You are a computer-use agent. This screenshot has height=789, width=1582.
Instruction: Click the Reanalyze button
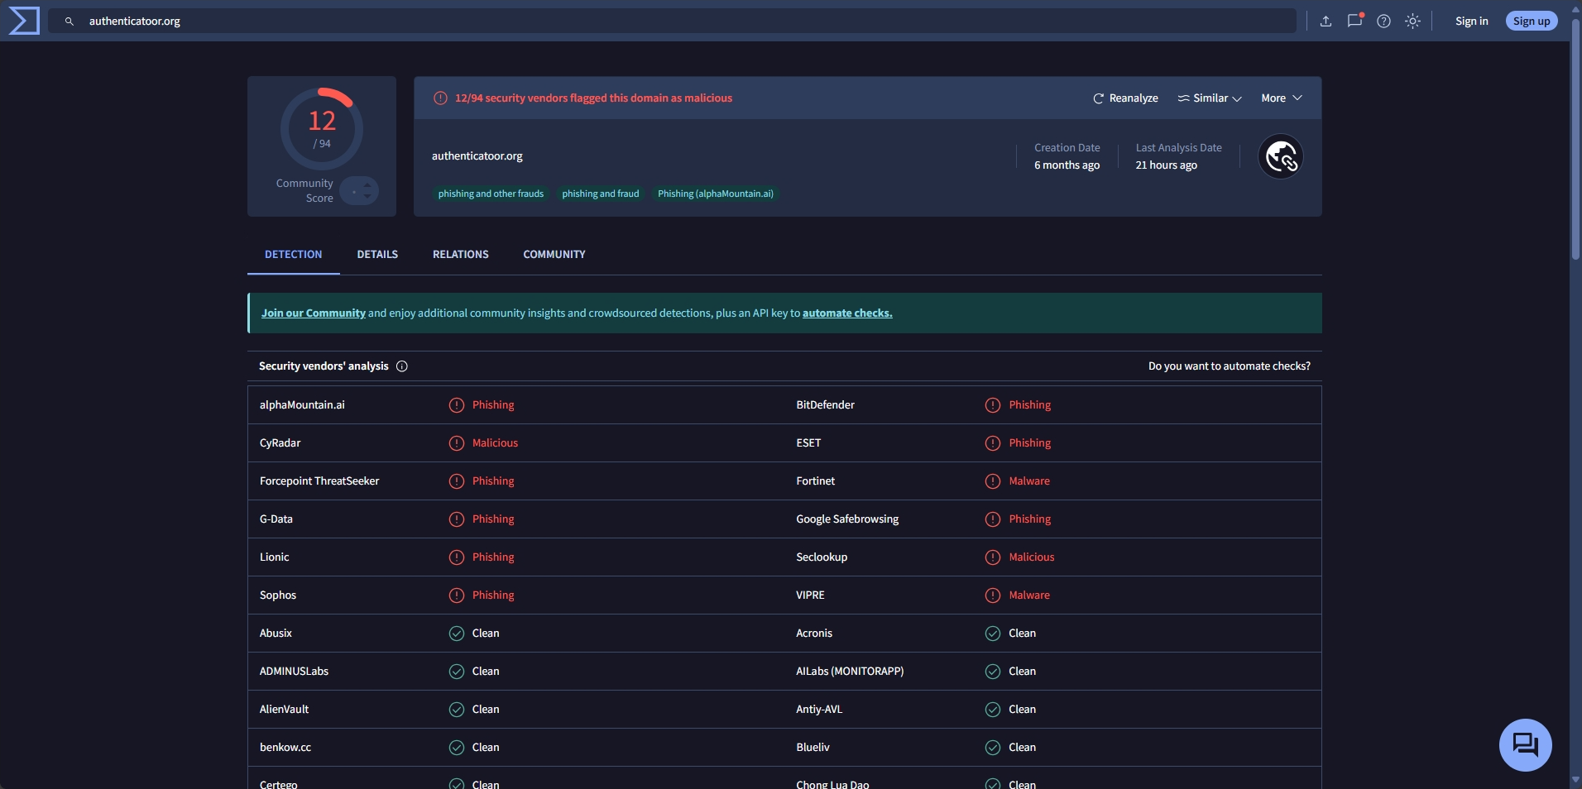[1125, 98]
